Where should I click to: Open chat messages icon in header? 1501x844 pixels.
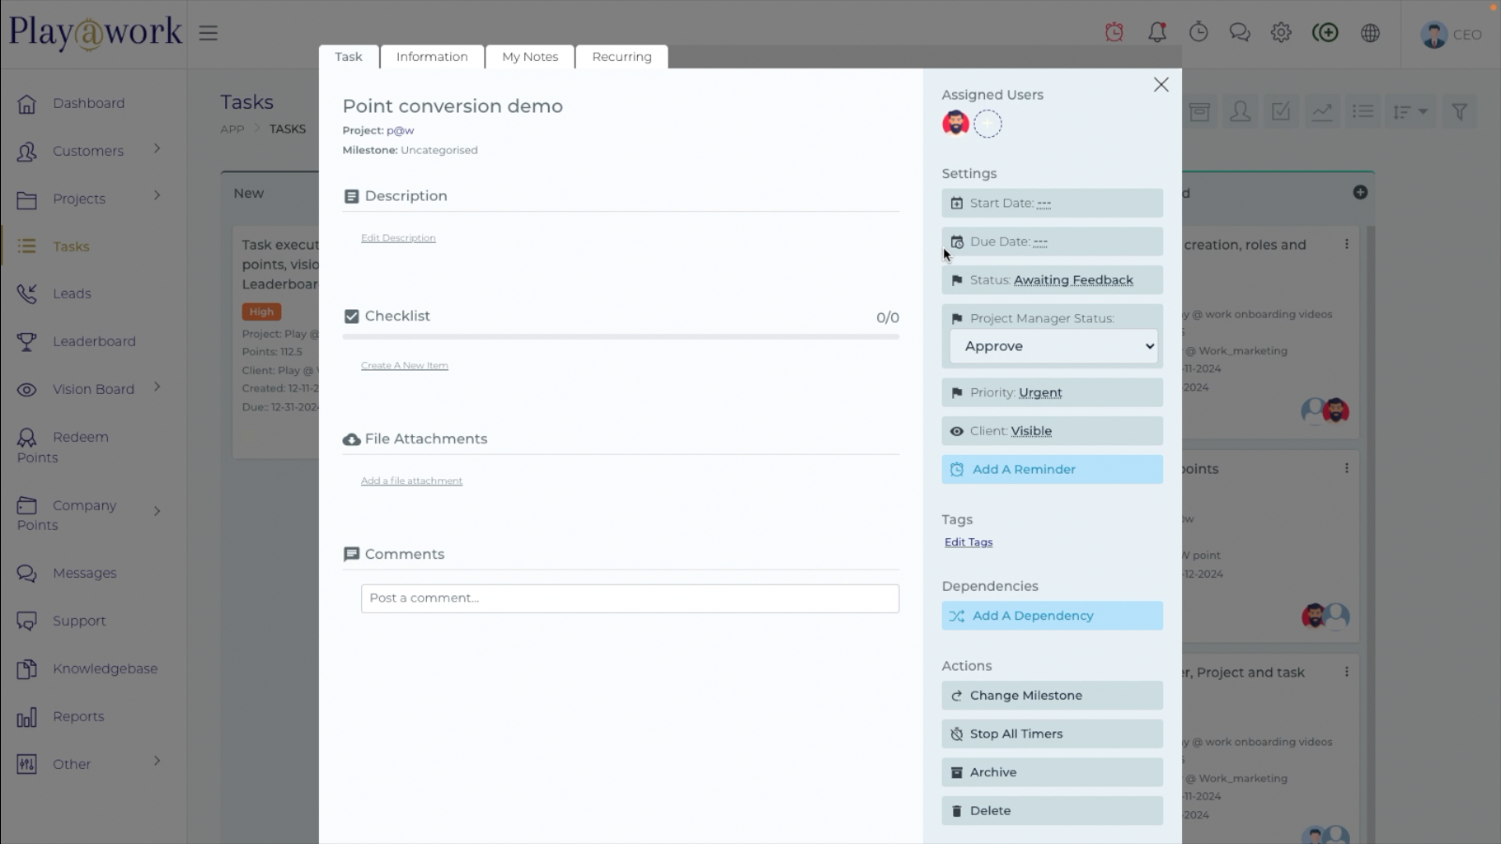[1239, 33]
